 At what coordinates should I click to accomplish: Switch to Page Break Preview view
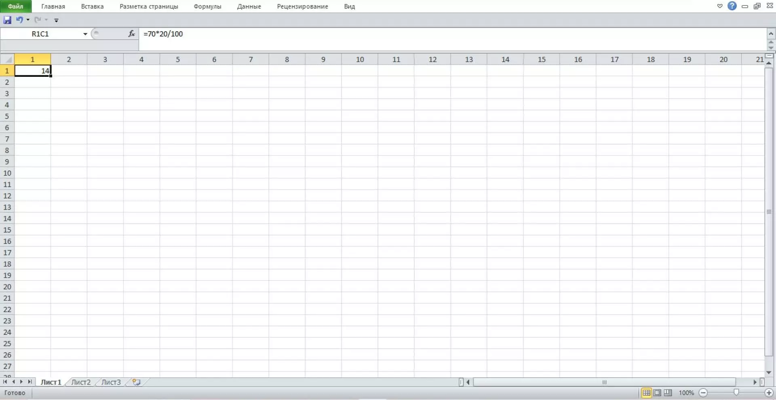tap(668, 393)
